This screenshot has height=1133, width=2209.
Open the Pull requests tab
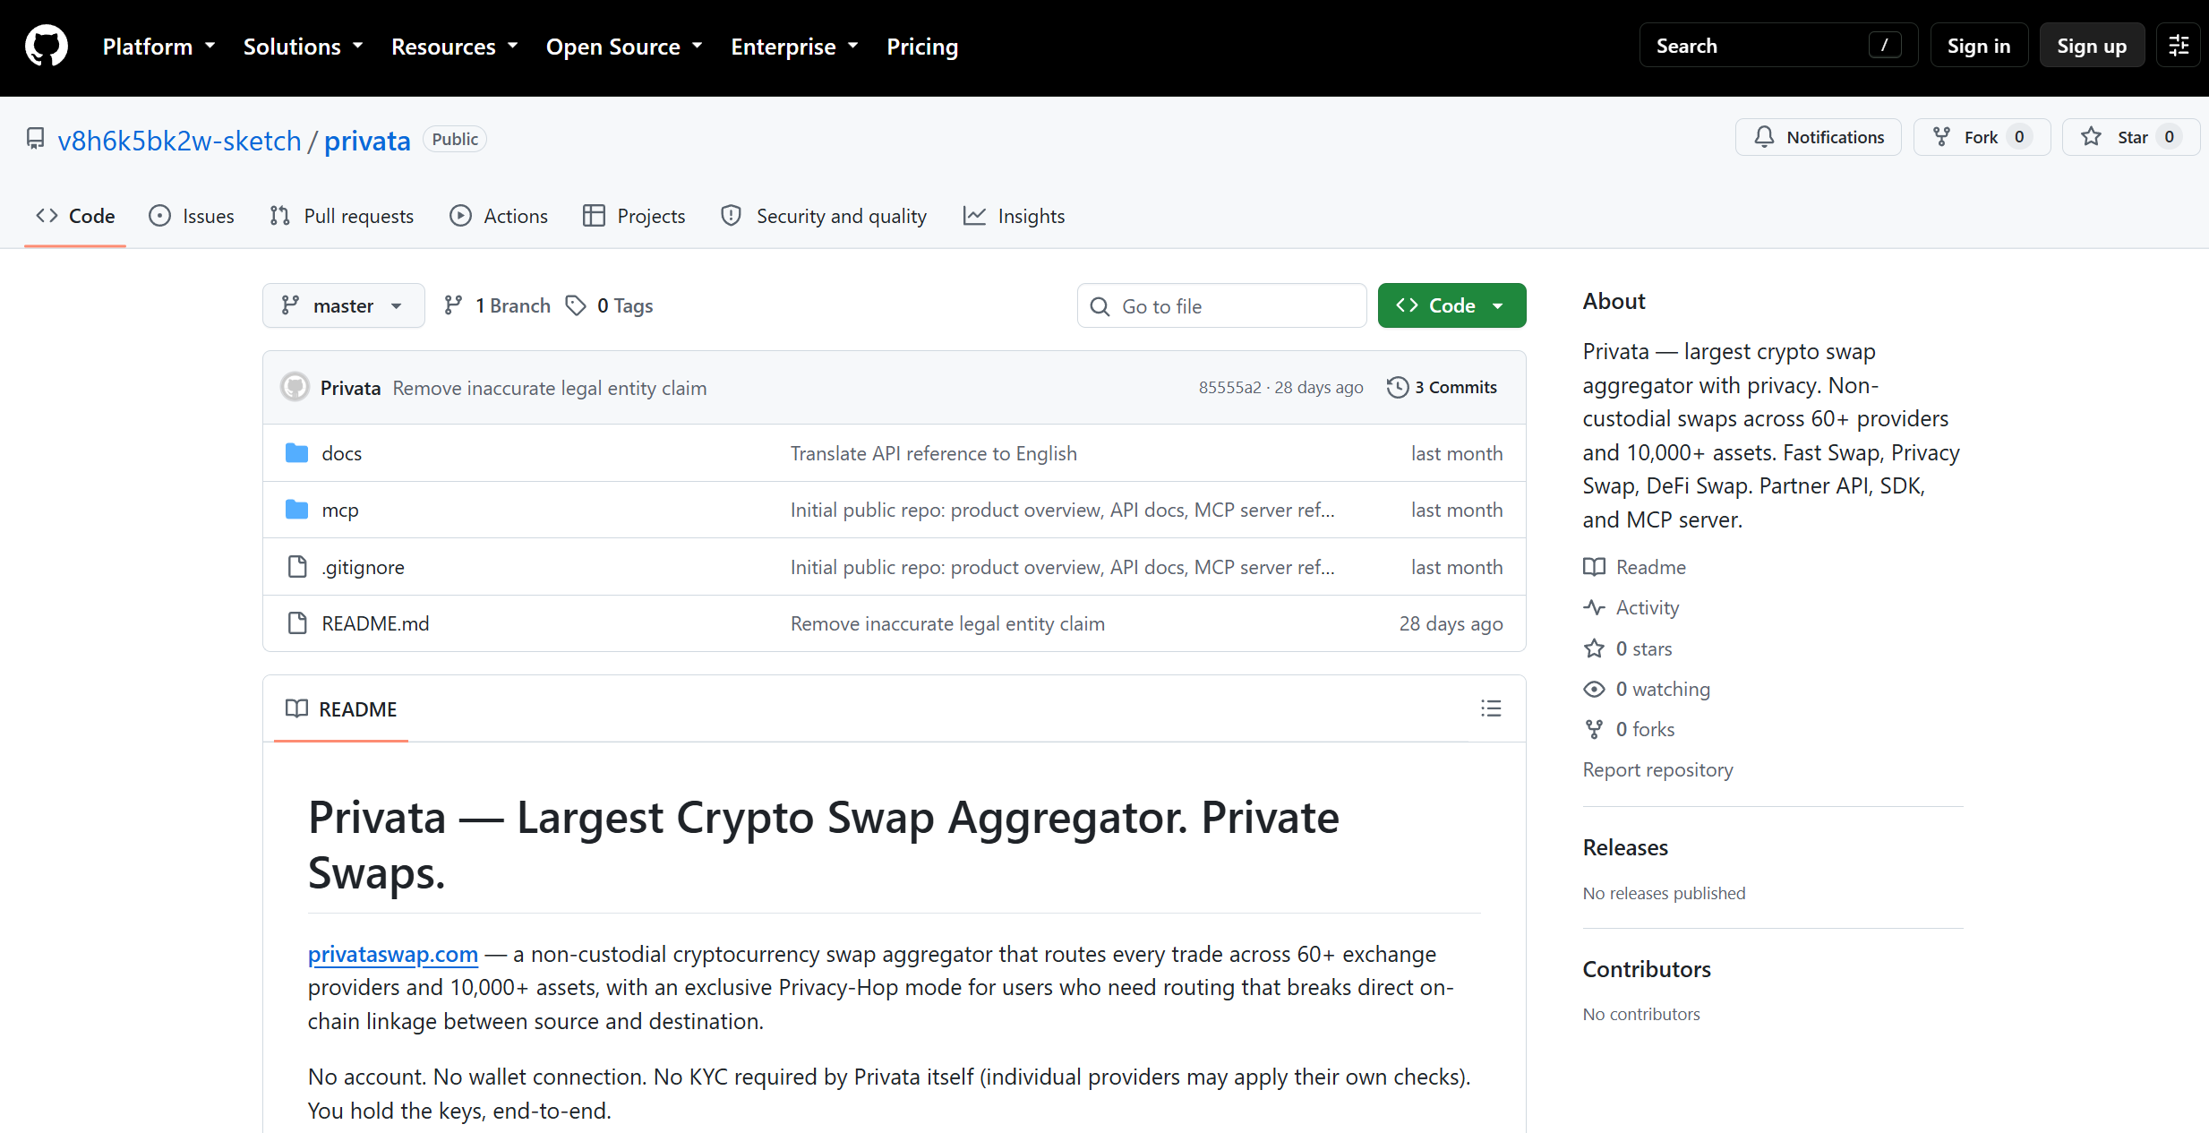pyautogui.click(x=342, y=216)
